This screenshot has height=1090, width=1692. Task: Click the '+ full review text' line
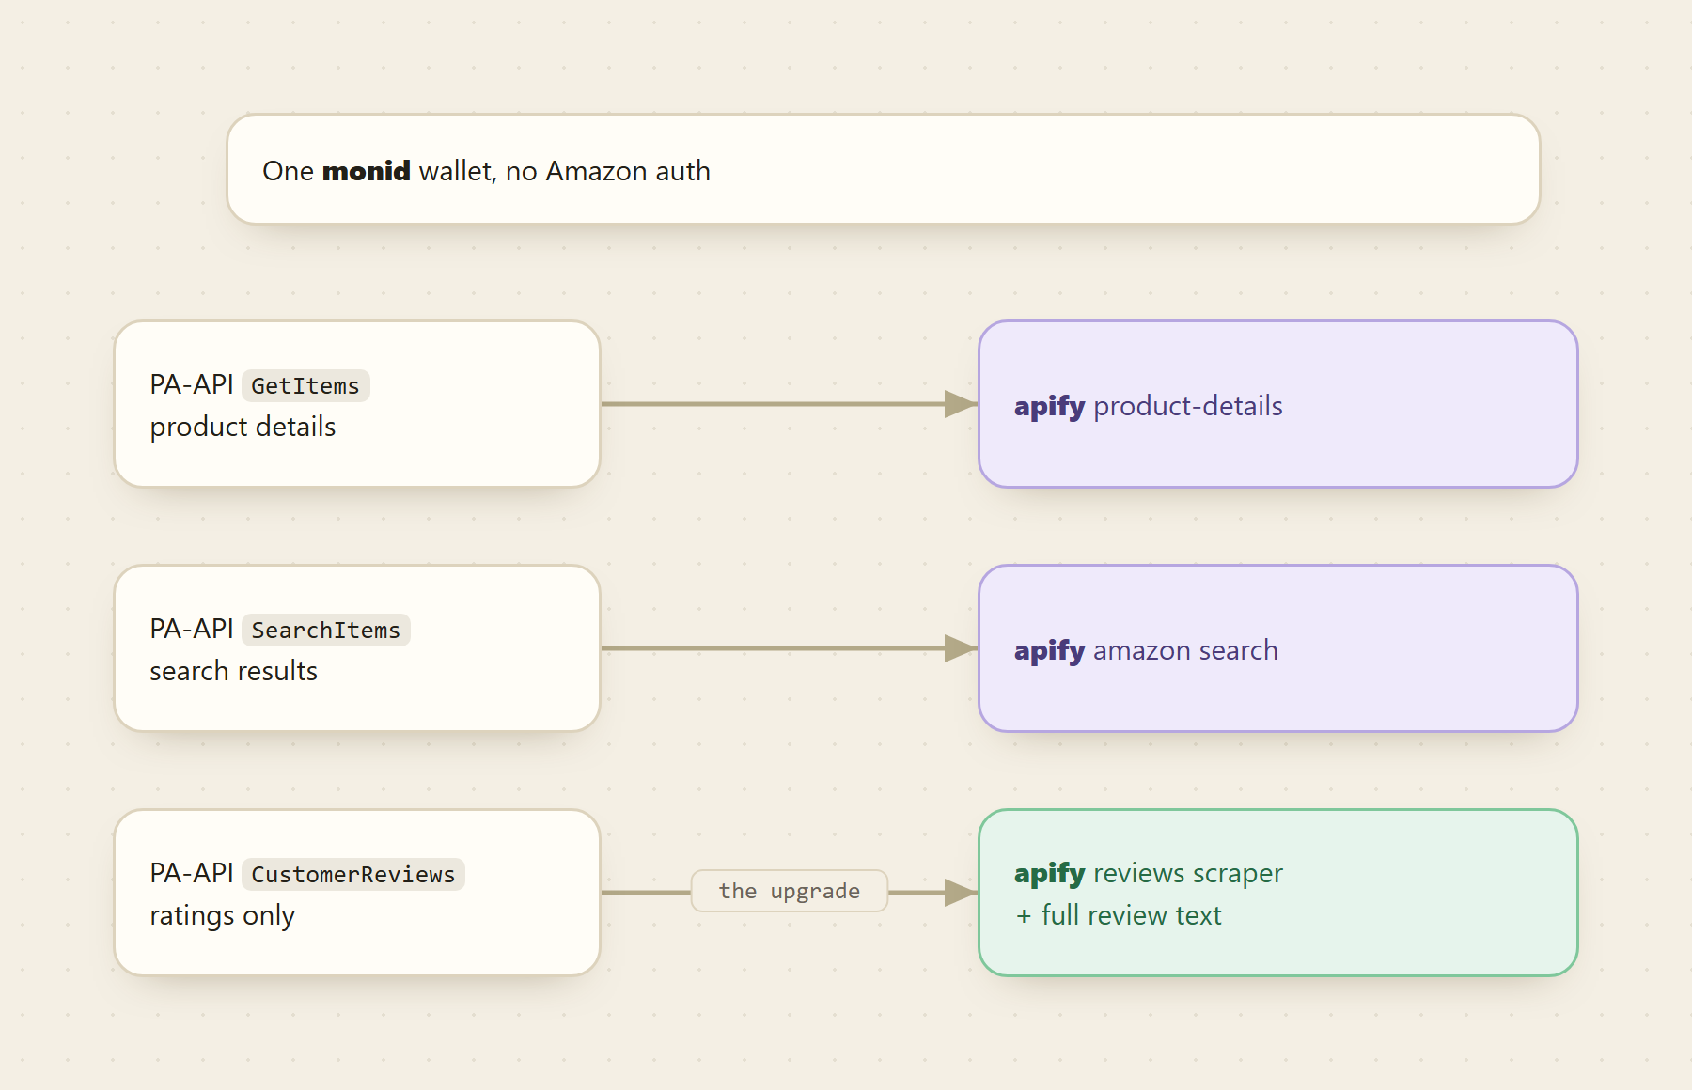(1119, 915)
